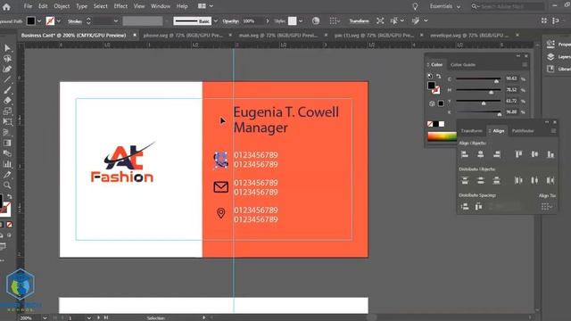Viewport: 571px width, 321px height.
Task: Click the Search Adobe Help field
Action: click(509, 6)
